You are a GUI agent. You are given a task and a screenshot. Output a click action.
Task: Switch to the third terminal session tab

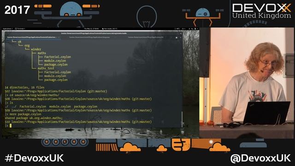146,37
